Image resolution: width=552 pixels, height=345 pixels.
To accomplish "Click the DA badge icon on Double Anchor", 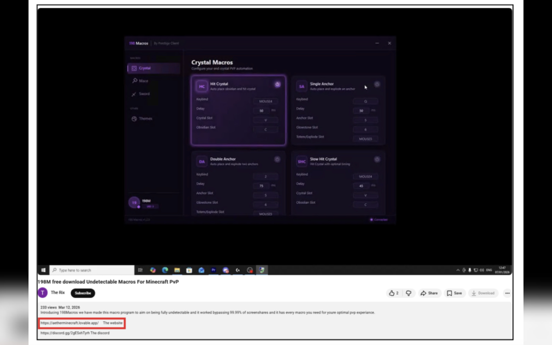I will coord(201,161).
